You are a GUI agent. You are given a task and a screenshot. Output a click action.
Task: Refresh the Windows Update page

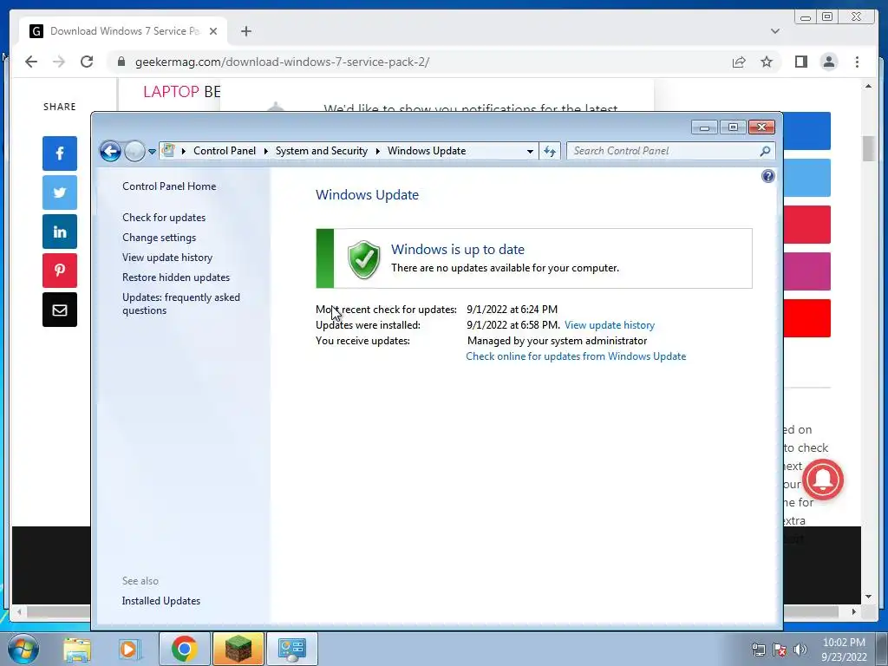(x=550, y=151)
